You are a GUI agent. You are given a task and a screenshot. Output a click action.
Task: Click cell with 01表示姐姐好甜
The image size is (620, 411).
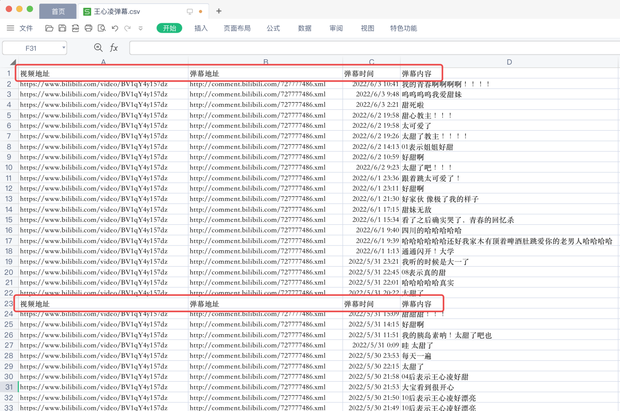click(509, 147)
